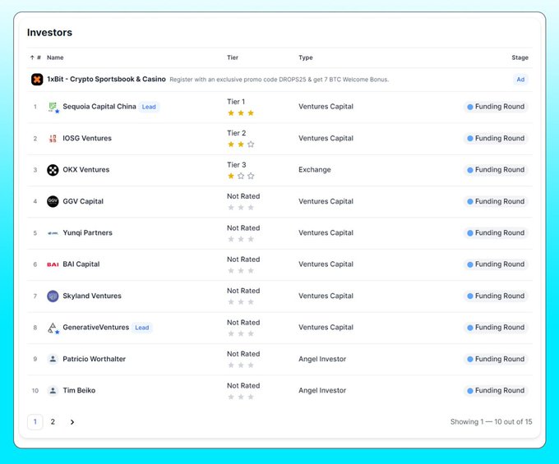This screenshot has height=464, width=559.
Task: Click Sequoia Capital China's three gold stars
Action: [x=241, y=113]
